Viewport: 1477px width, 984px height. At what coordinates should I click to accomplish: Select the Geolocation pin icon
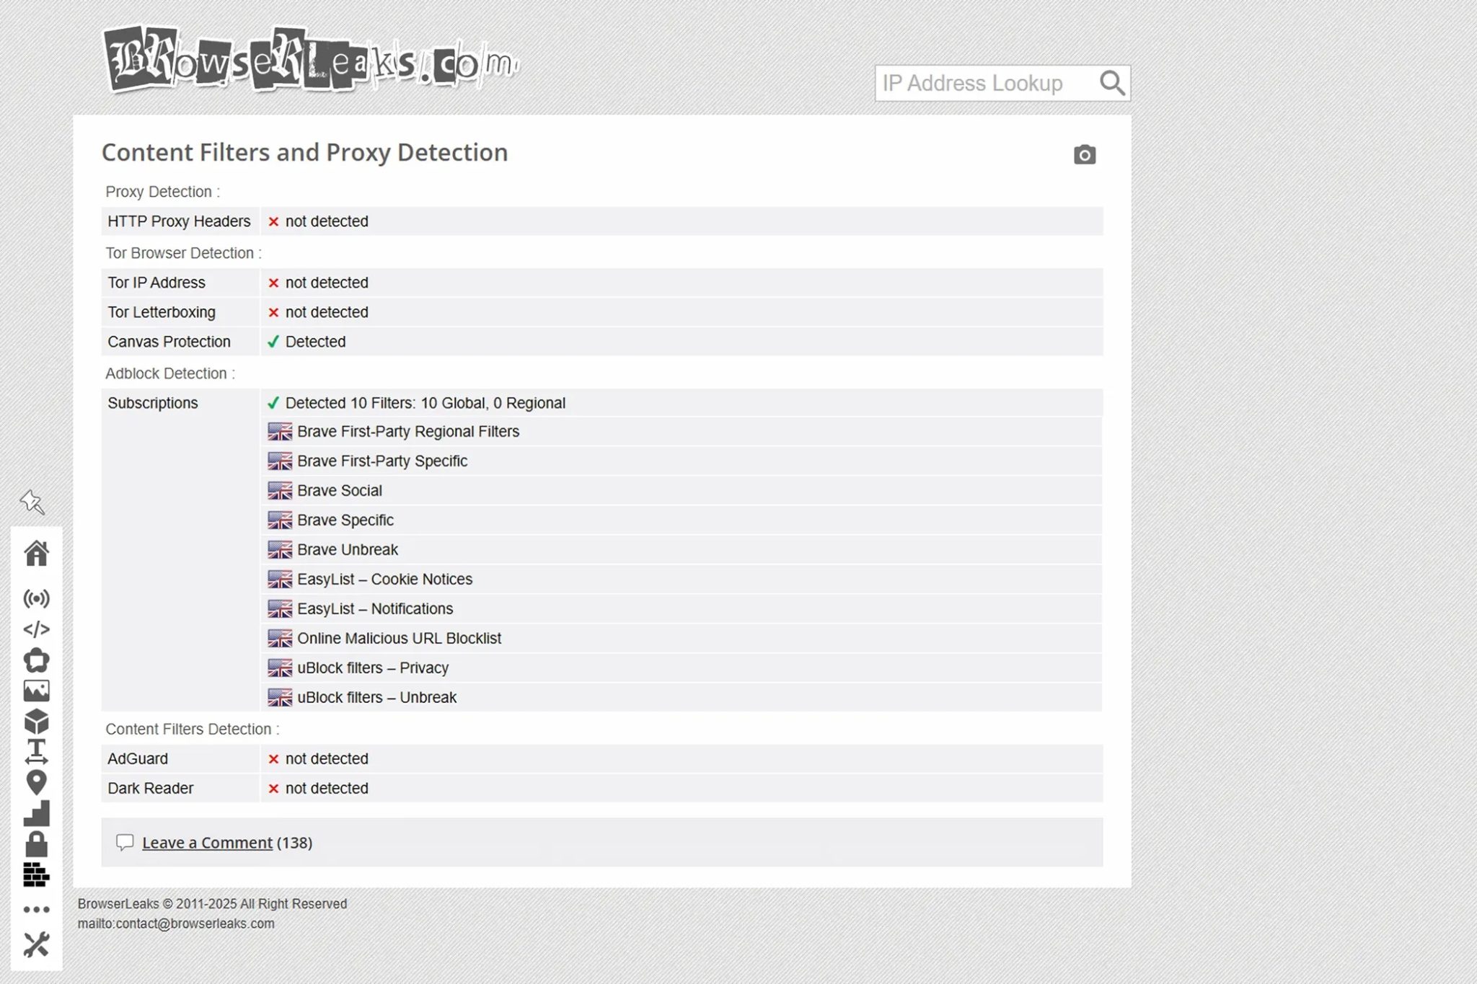37,782
